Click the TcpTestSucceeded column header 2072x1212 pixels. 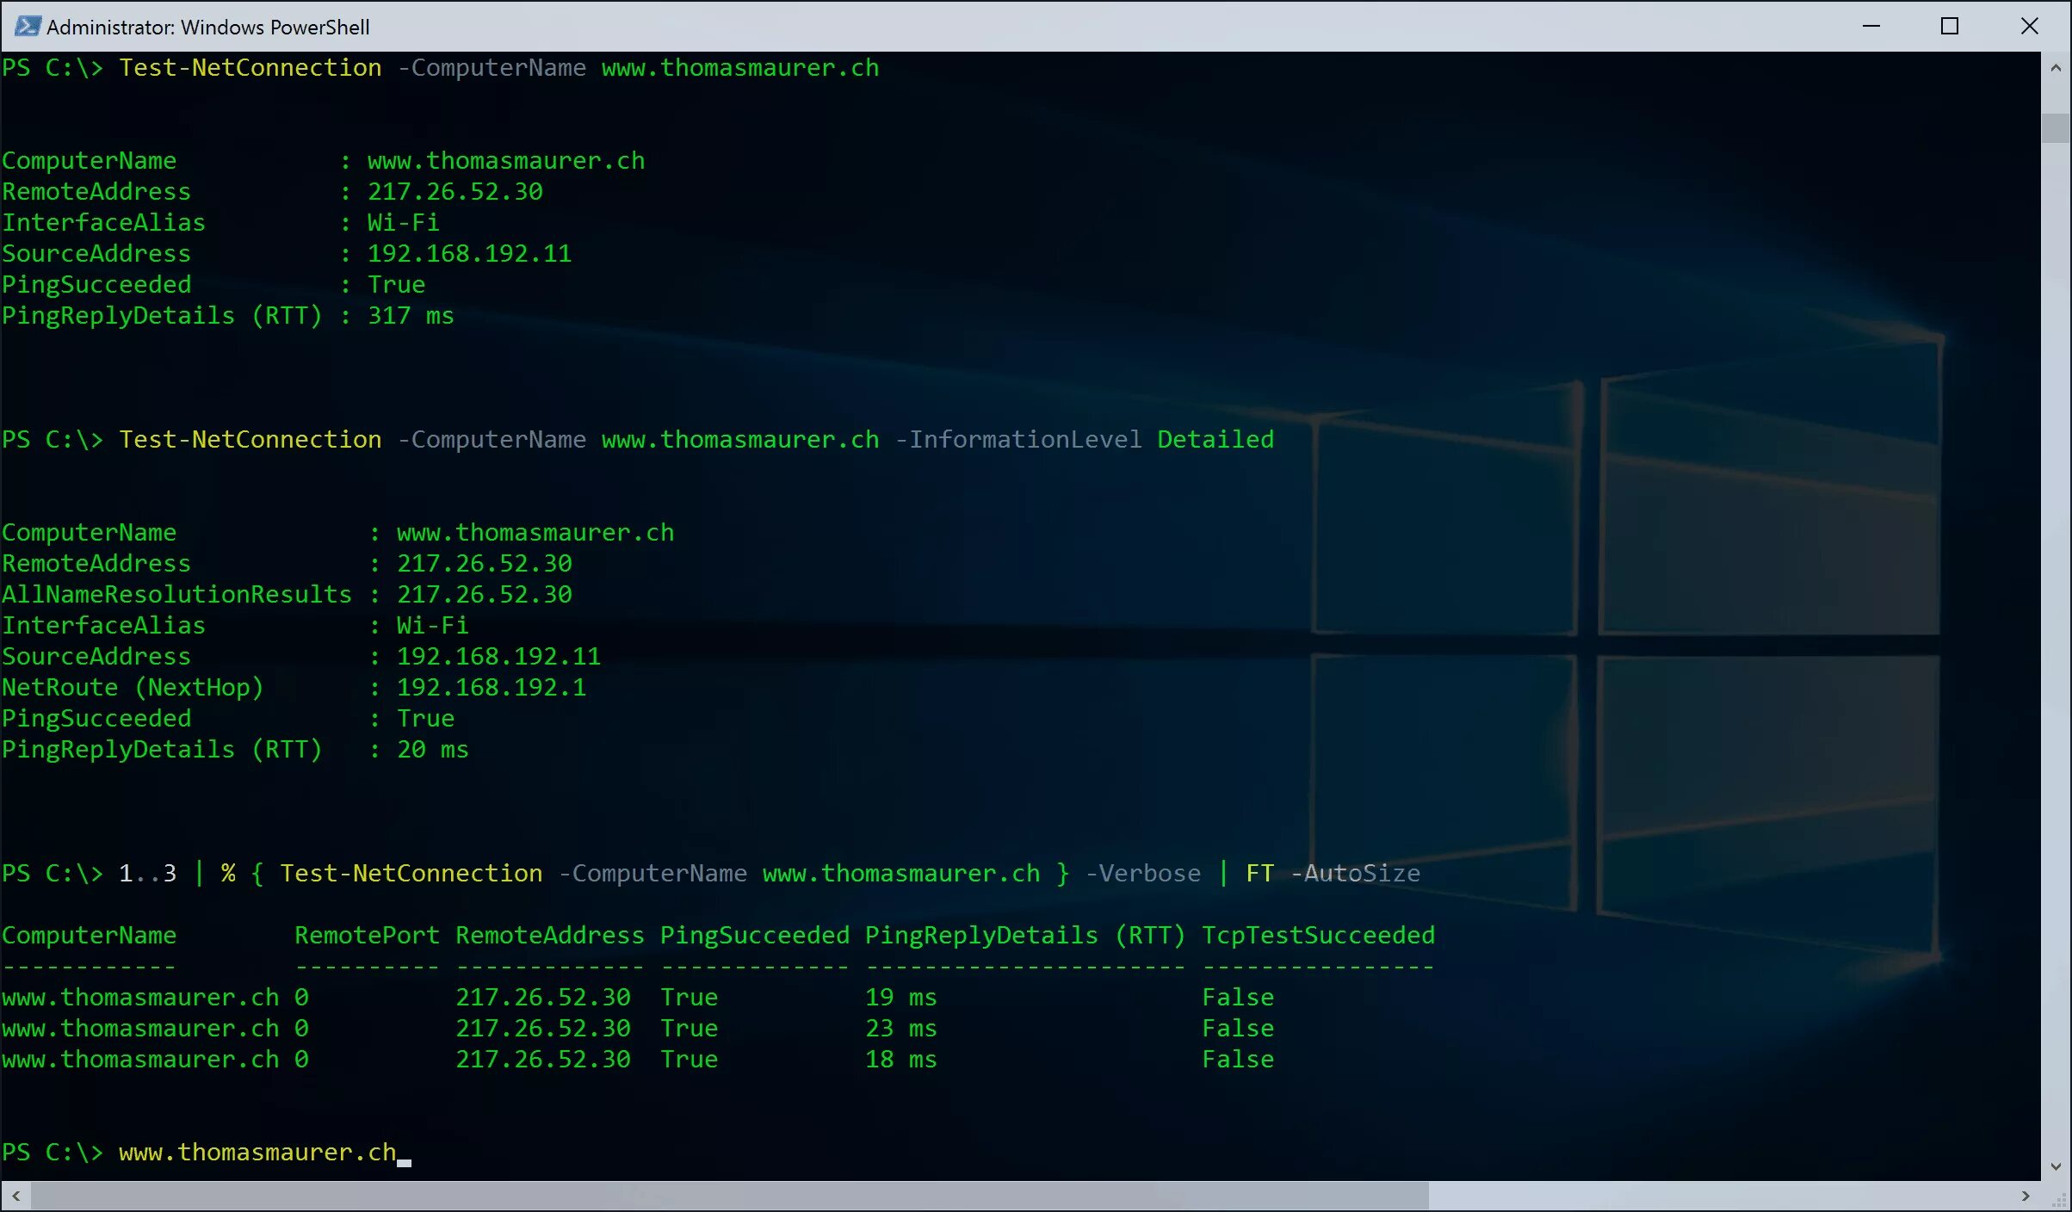pyautogui.click(x=1318, y=935)
